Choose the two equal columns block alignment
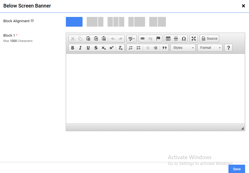Screen dimensions: 249x173 (158, 22)
